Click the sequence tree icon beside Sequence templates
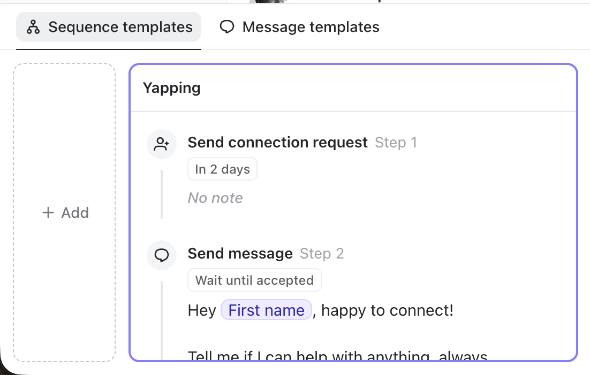 coord(33,27)
